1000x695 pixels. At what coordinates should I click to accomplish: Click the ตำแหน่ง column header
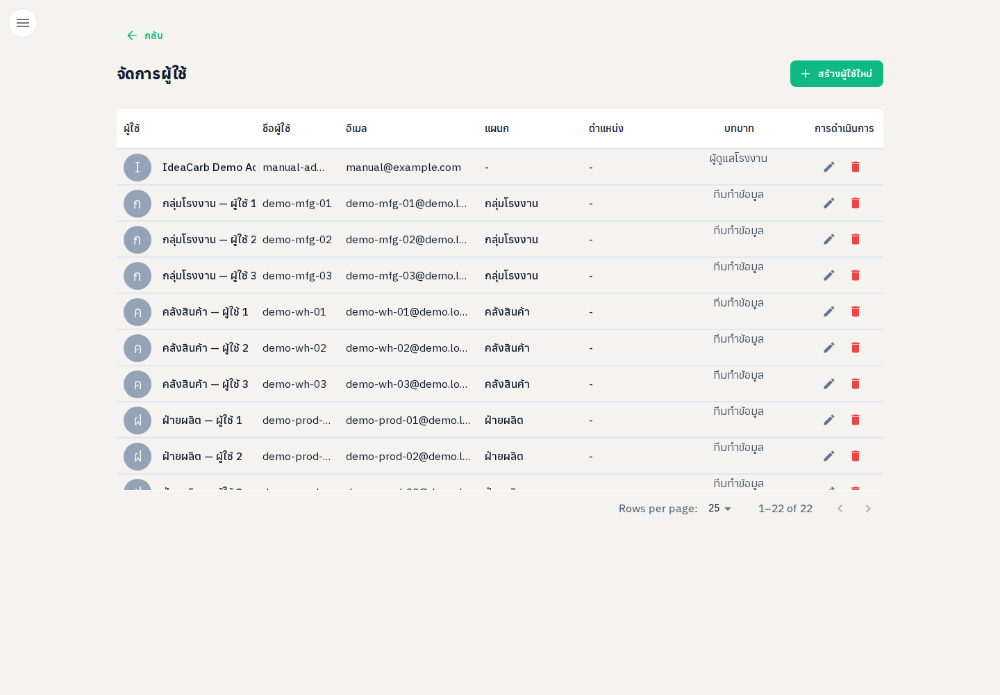click(x=606, y=129)
